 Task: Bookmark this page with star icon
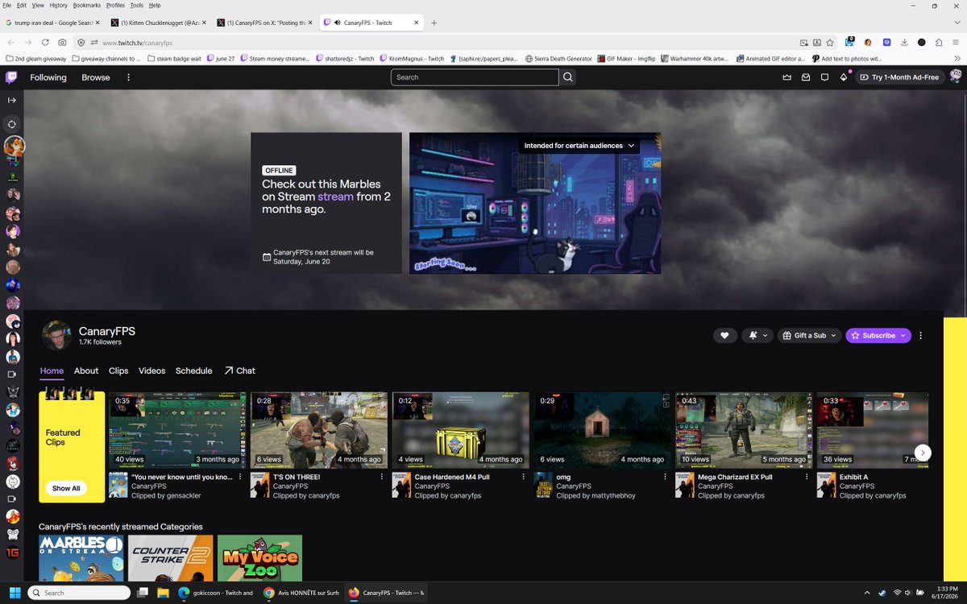click(830, 42)
